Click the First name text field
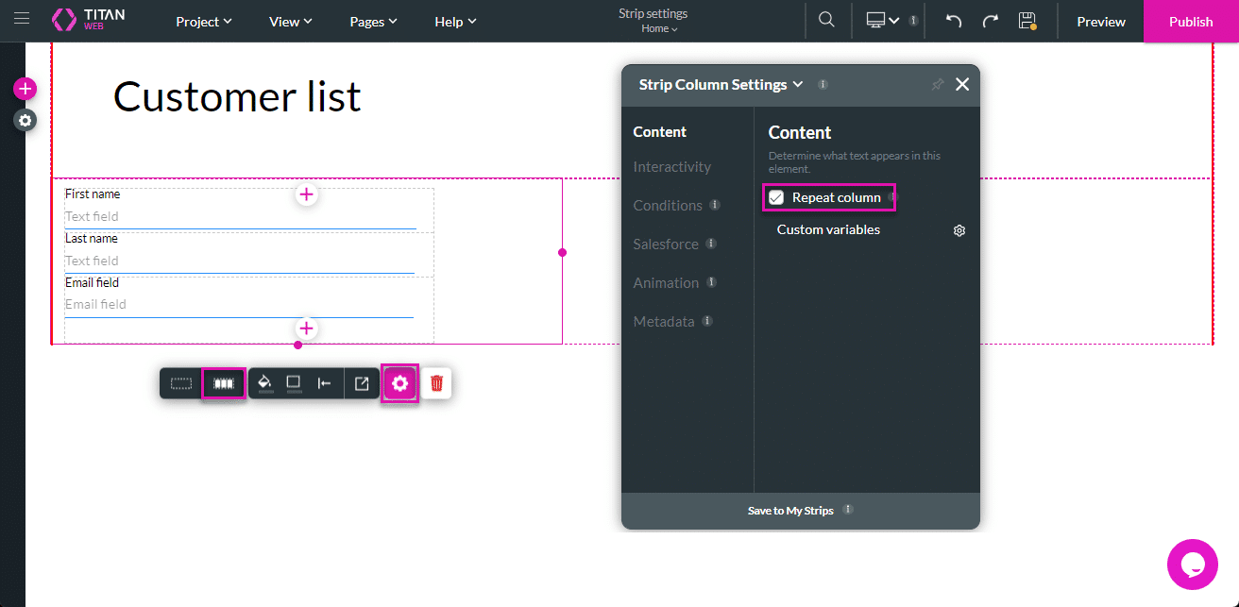The height and width of the screenshot is (607, 1239). click(x=240, y=217)
